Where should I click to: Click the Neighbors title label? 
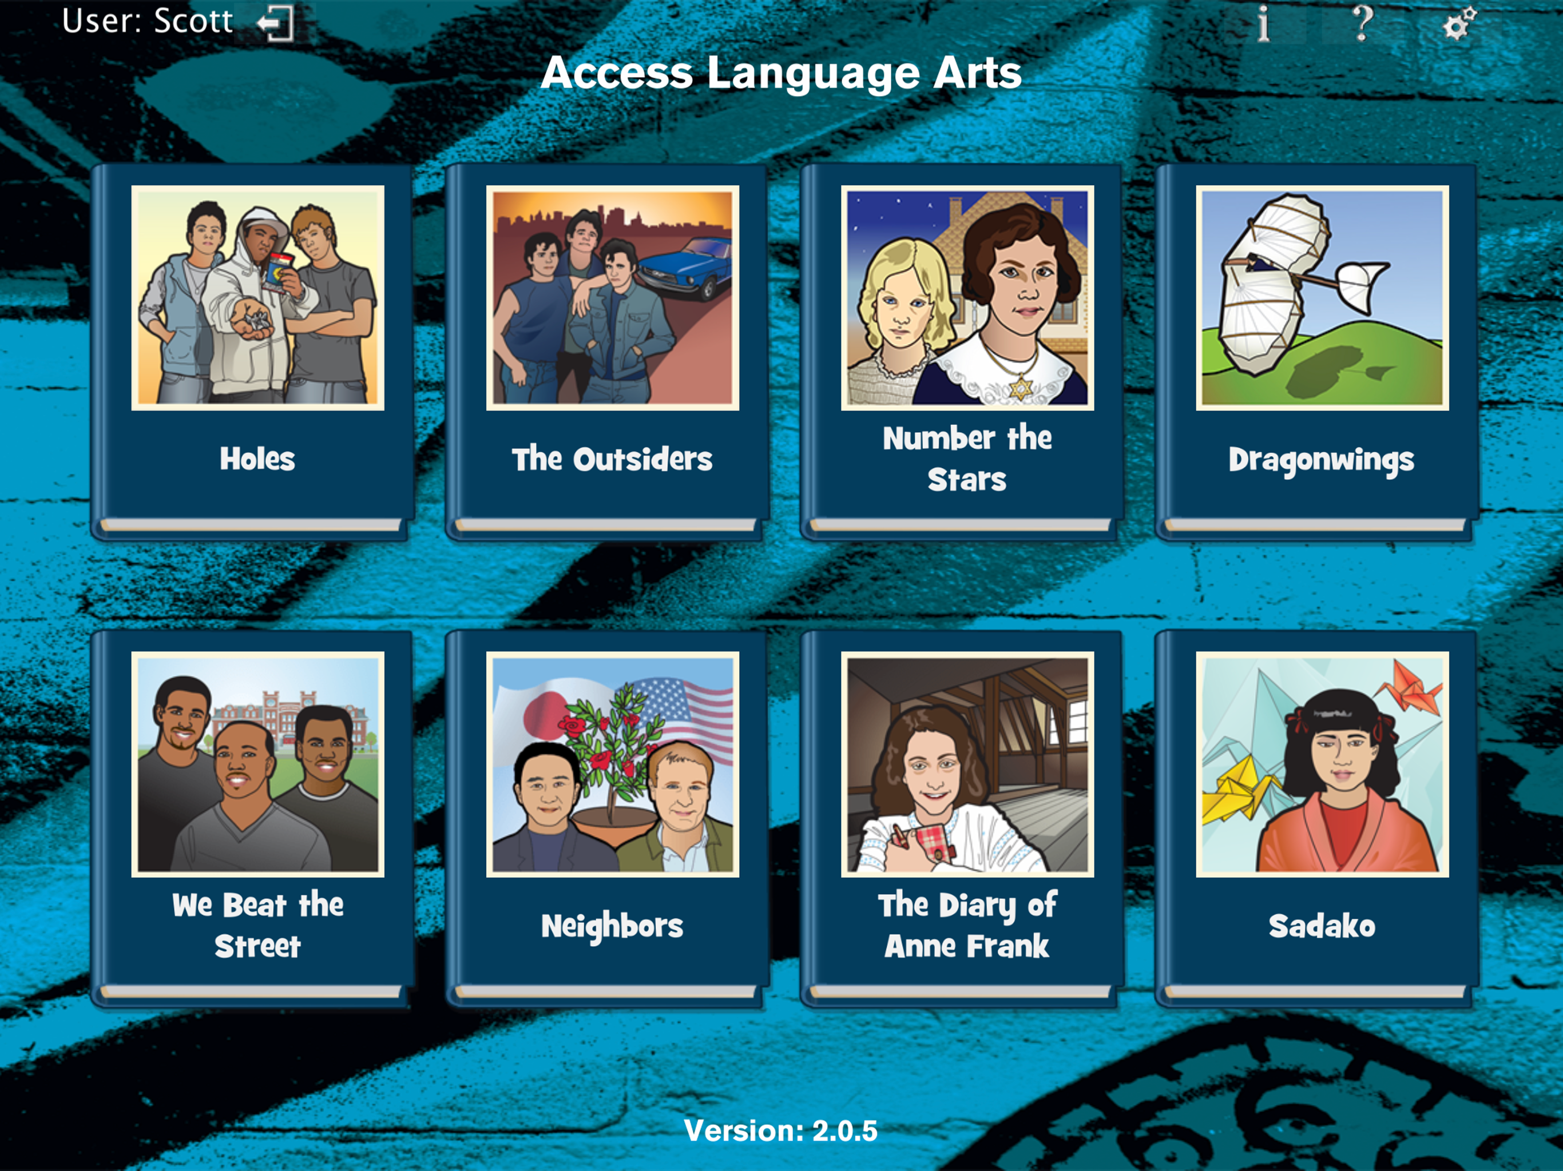(x=612, y=927)
